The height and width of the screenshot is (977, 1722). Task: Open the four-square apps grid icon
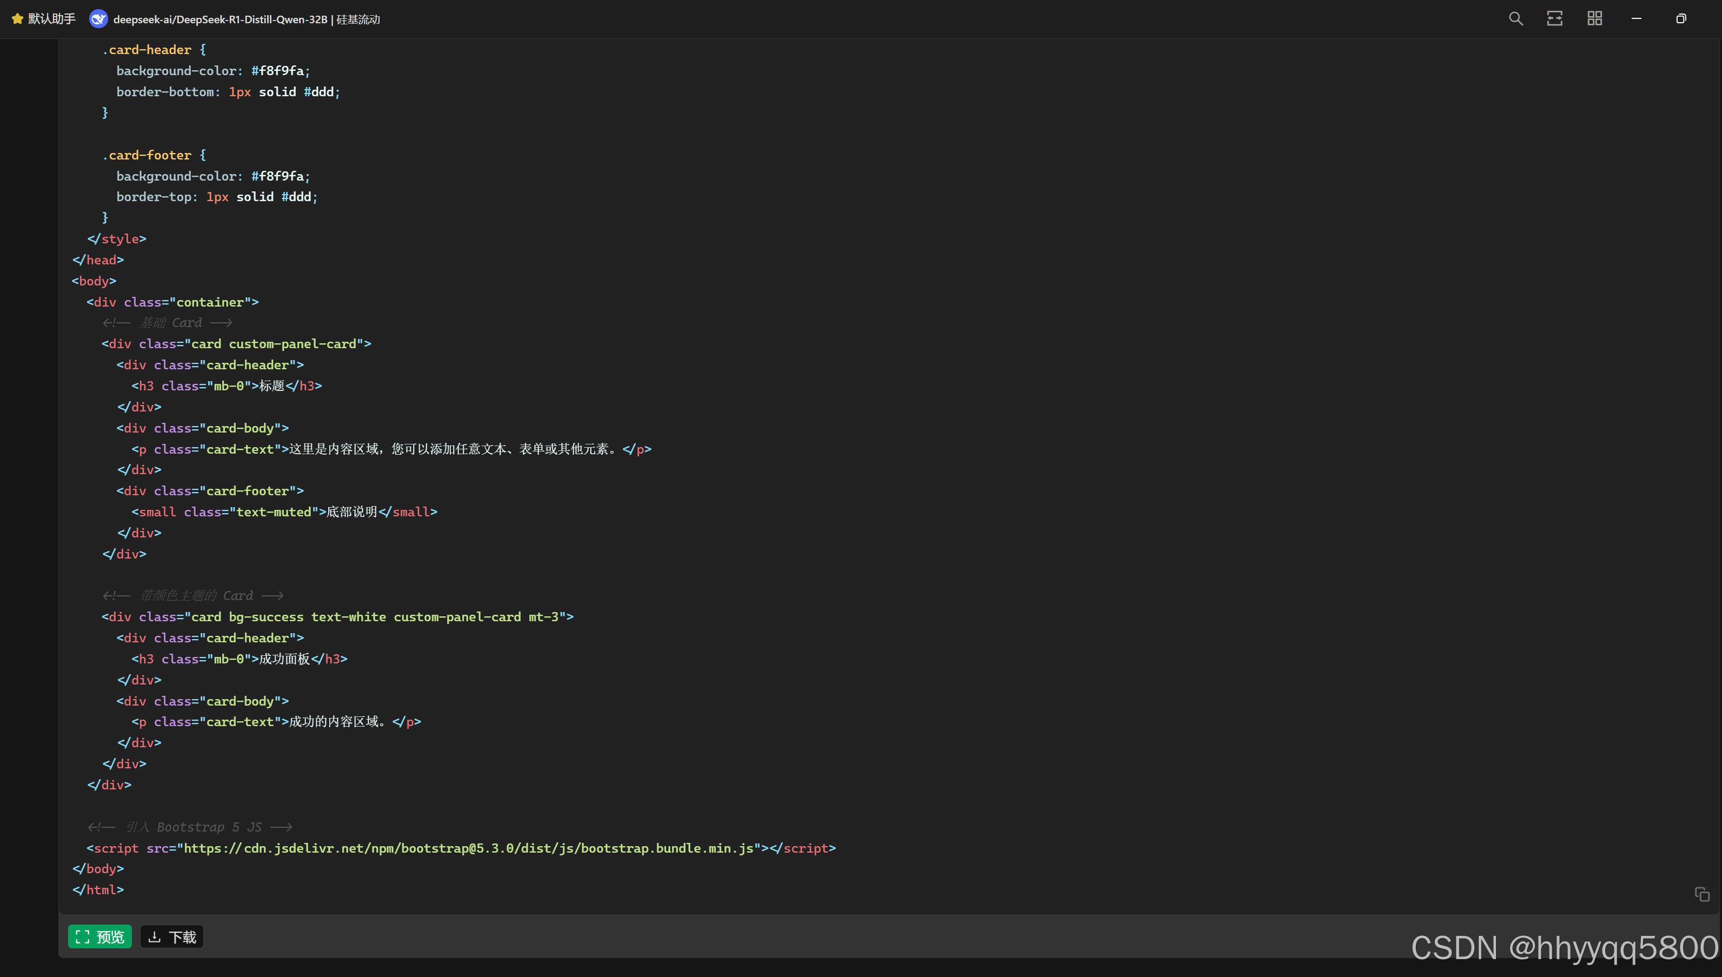point(1594,19)
